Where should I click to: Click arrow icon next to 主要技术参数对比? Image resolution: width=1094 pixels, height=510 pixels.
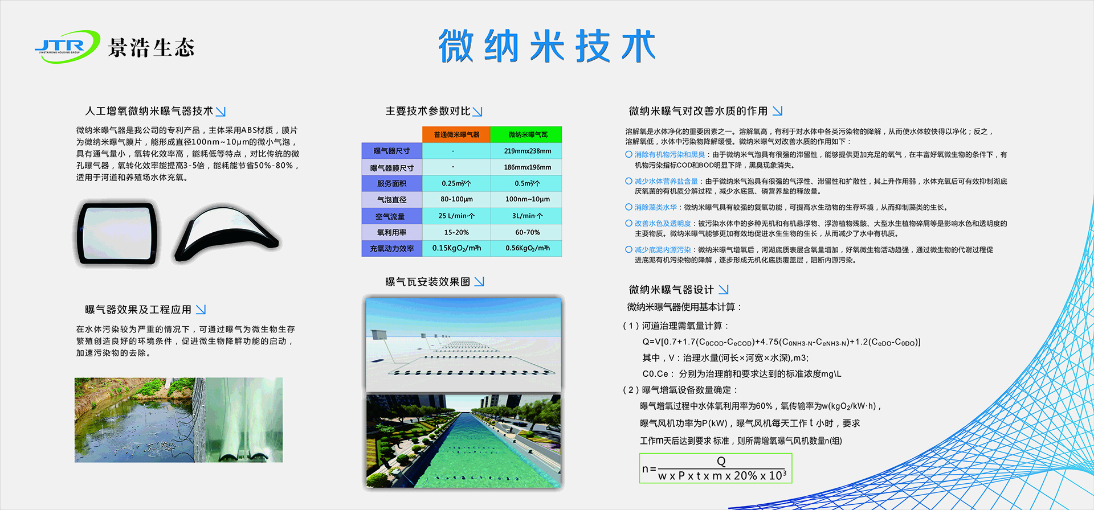coord(477,112)
